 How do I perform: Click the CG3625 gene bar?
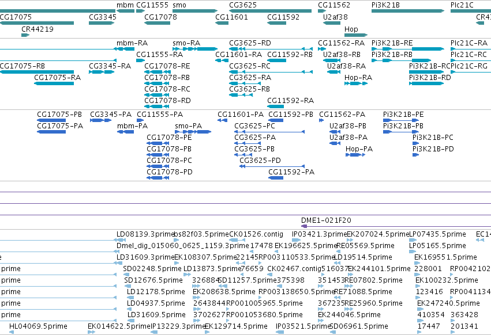pos(270,11)
